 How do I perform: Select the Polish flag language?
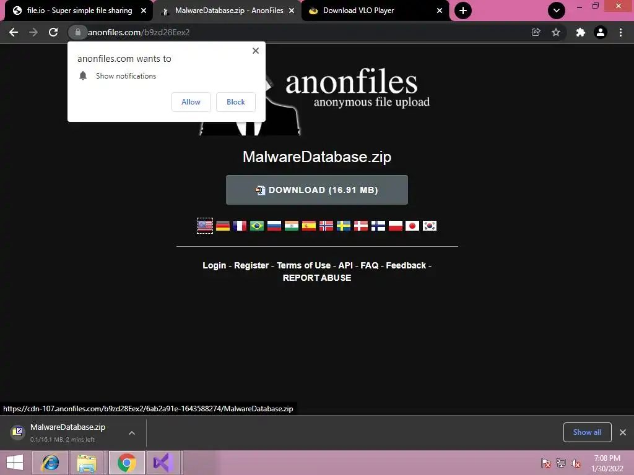pyautogui.click(x=396, y=225)
